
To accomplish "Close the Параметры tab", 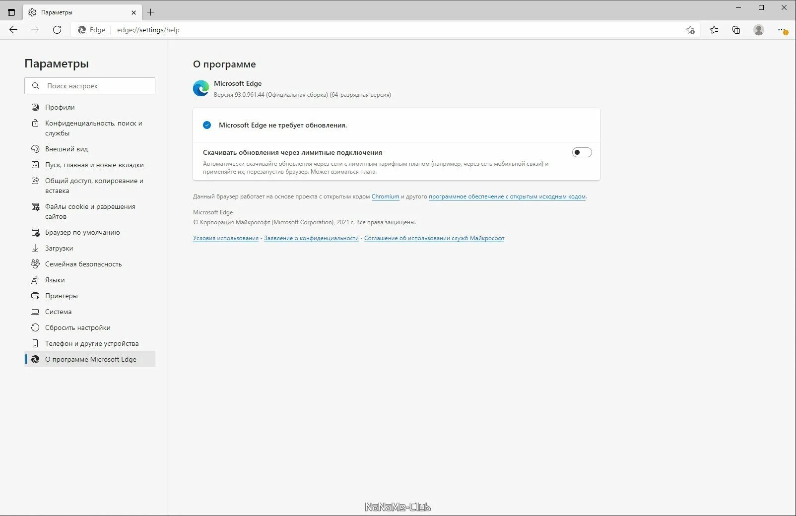I will point(133,12).
